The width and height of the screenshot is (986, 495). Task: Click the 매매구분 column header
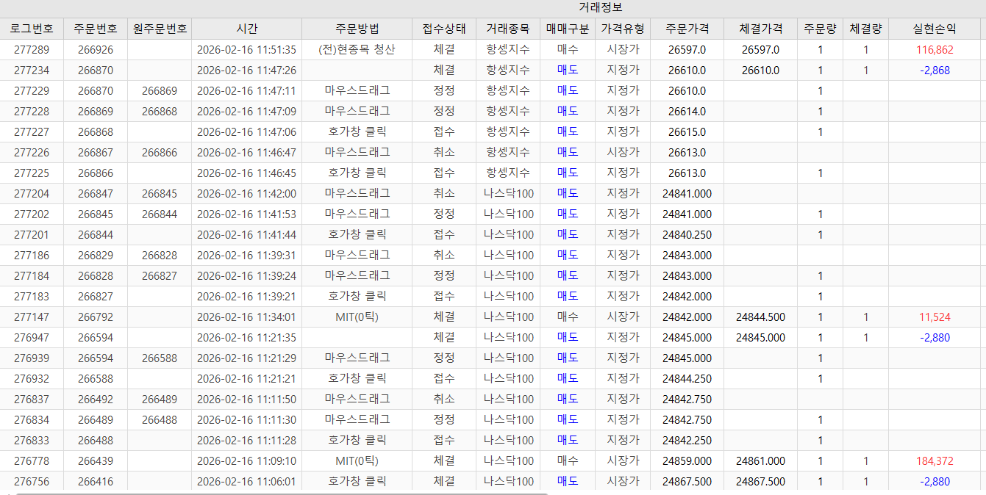point(568,29)
